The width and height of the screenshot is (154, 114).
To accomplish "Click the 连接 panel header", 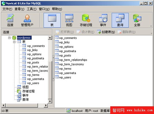I will tap(27, 32).
